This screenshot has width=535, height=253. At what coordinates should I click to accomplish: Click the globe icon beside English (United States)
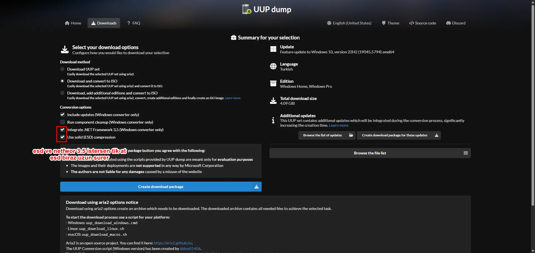click(x=329, y=23)
